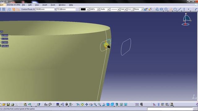Screen dimensions: 198x111
Task: Select xy plane in tree
Action: pos(5,35)
